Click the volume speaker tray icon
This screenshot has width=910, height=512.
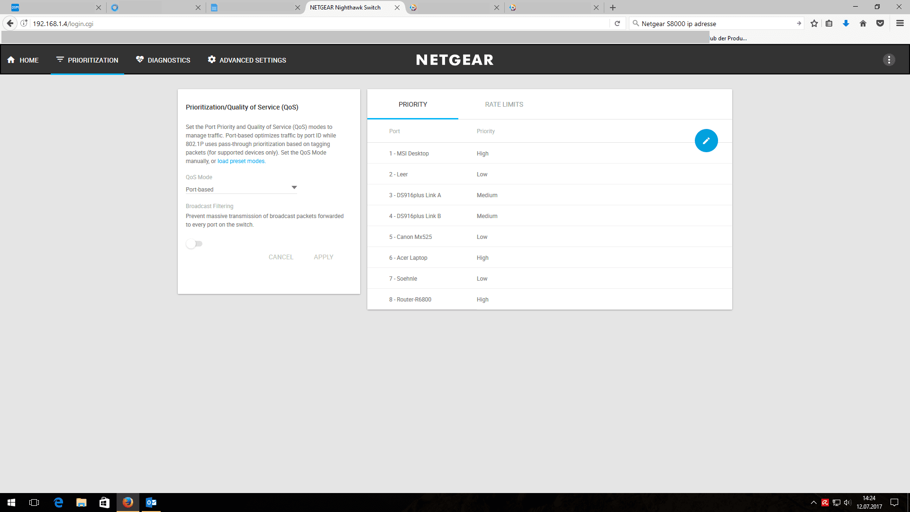click(847, 503)
